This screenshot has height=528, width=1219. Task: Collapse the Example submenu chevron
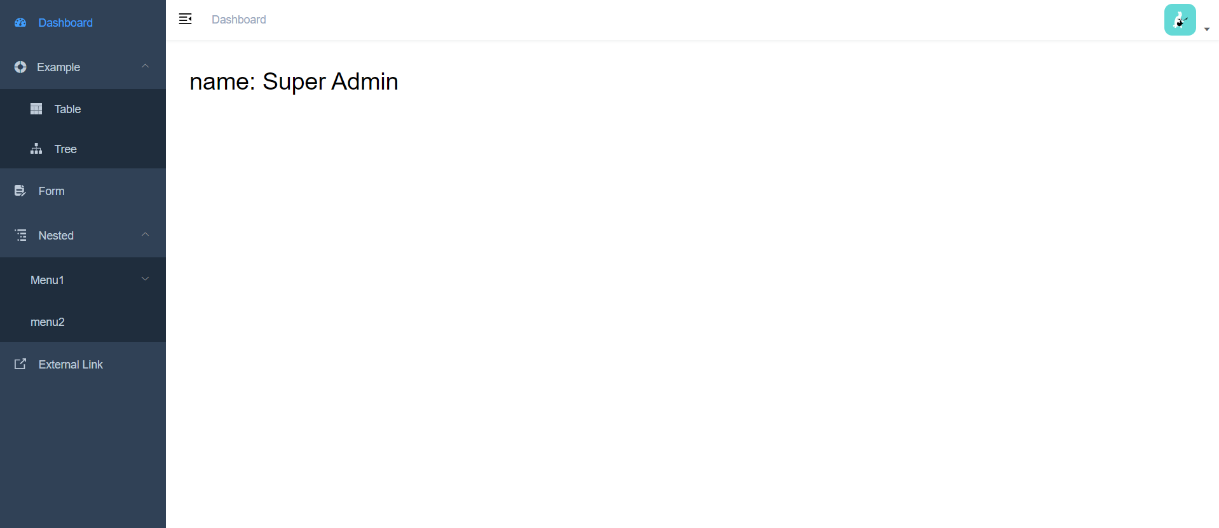145,66
